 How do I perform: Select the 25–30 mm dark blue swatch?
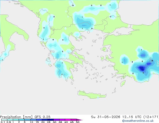click(51, 120)
